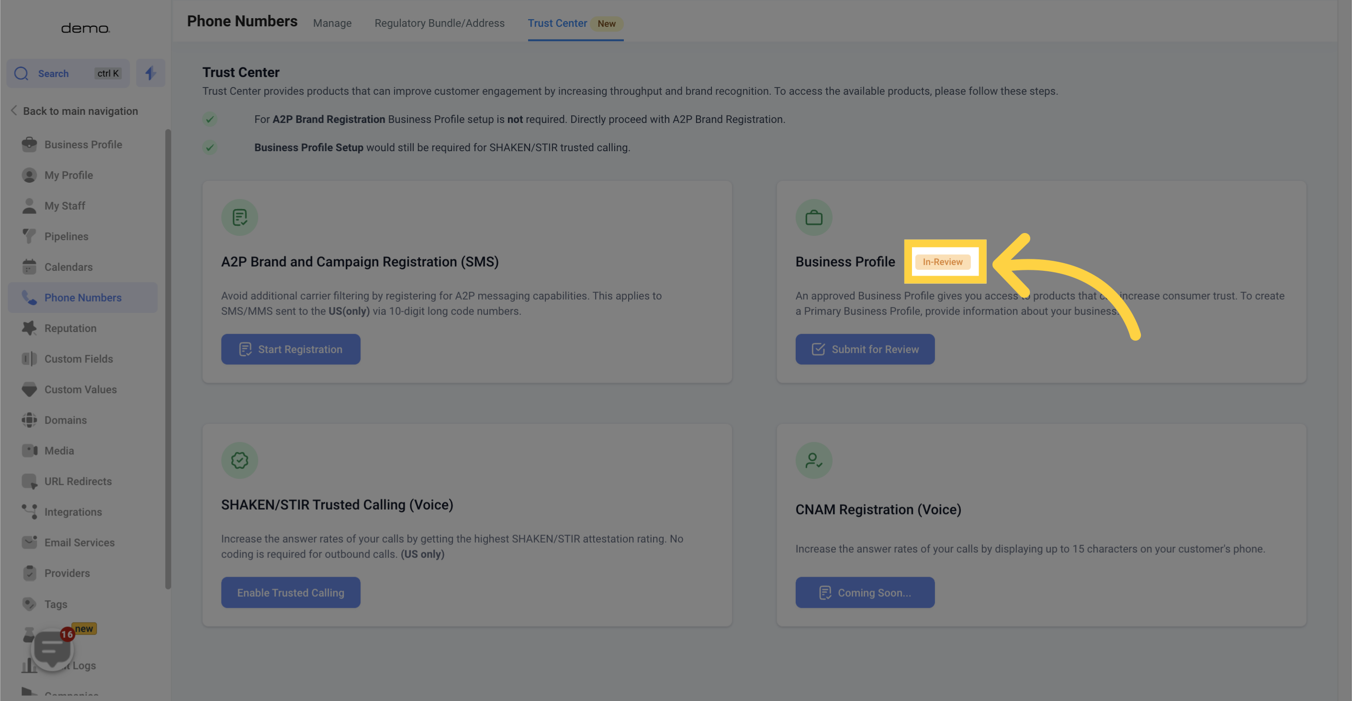Click the Calendars sidebar icon
The image size is (1352, 701).
click(x=28, y=267)
